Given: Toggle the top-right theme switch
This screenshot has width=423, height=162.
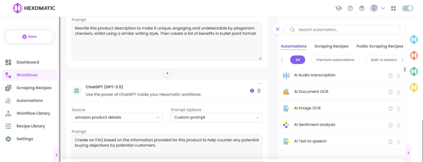Looking at the screenshot, I should pyautogui.click(x=408, y=8).
